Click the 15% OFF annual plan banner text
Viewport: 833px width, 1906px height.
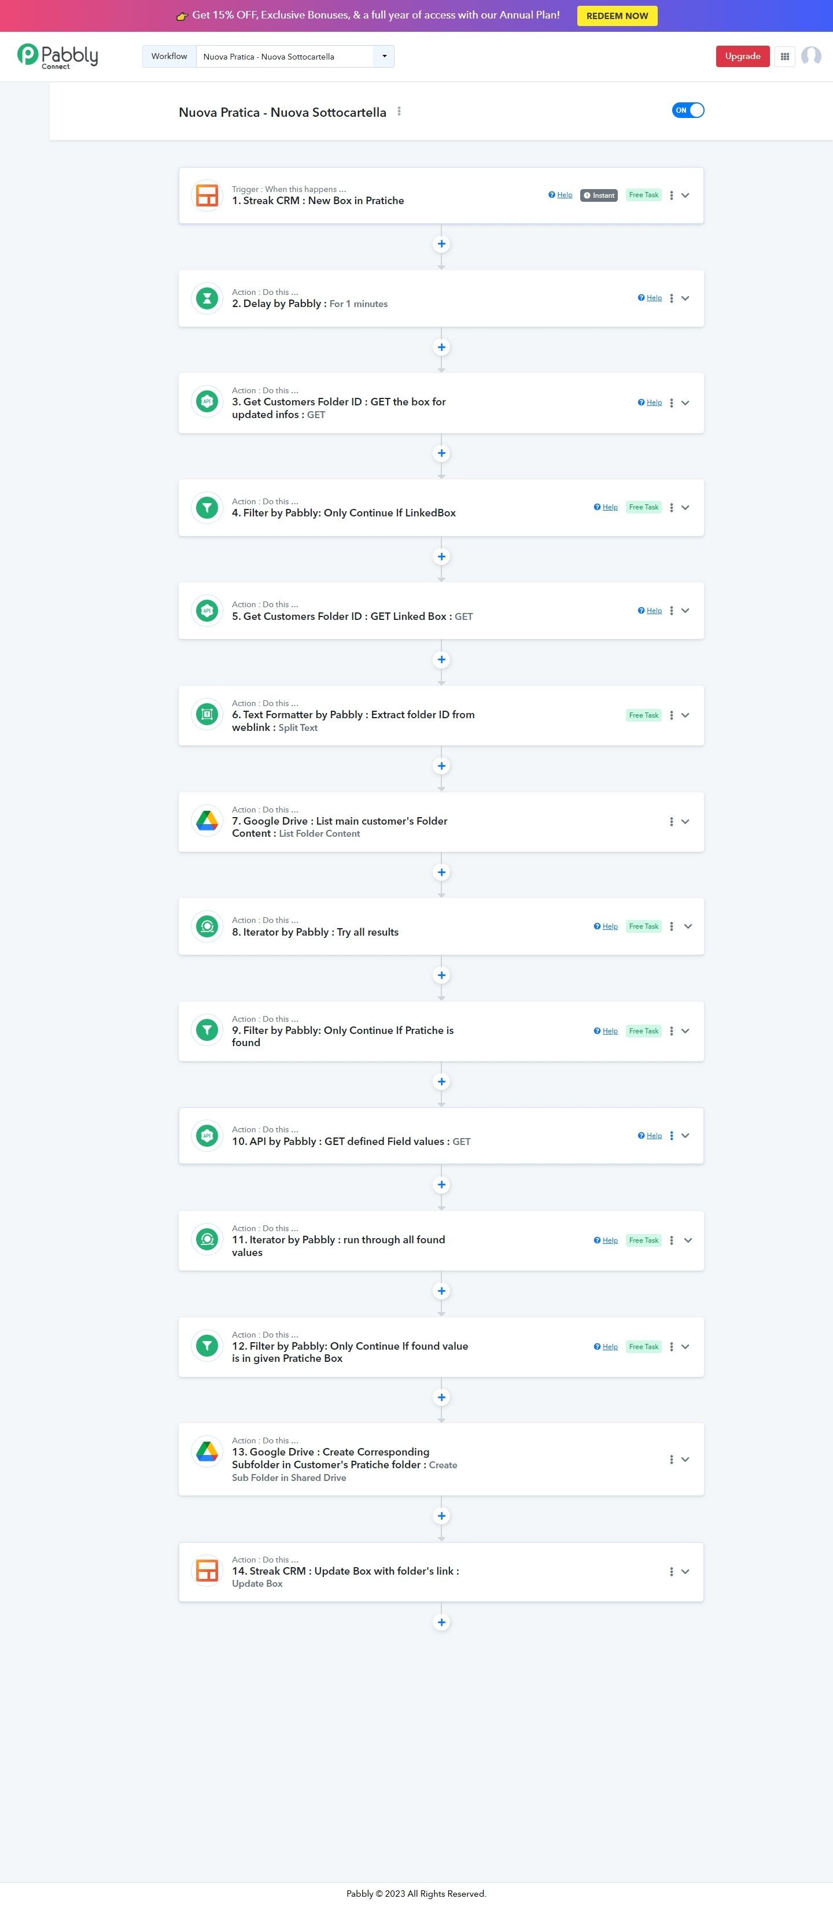(376, 16)
